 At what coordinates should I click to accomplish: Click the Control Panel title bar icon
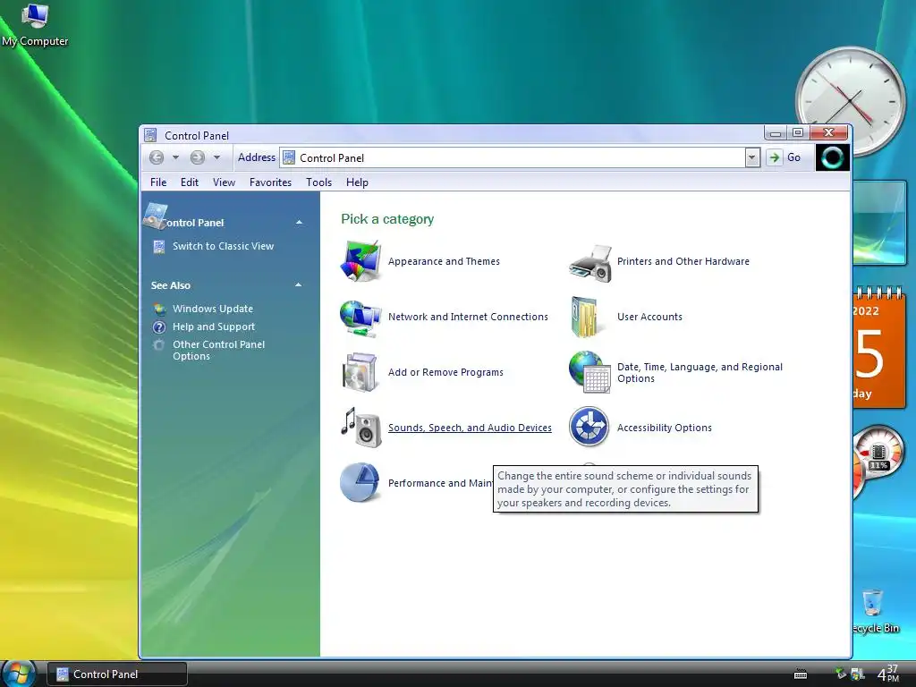click(x=150, y=135)
